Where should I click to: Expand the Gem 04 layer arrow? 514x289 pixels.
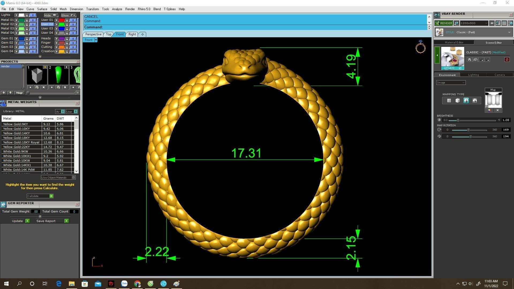pos(16,51)
